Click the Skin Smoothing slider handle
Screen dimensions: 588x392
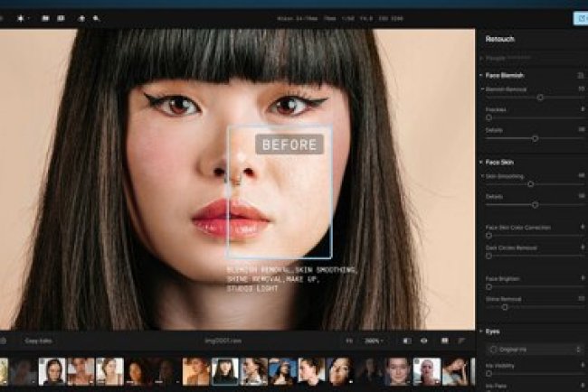531,184
